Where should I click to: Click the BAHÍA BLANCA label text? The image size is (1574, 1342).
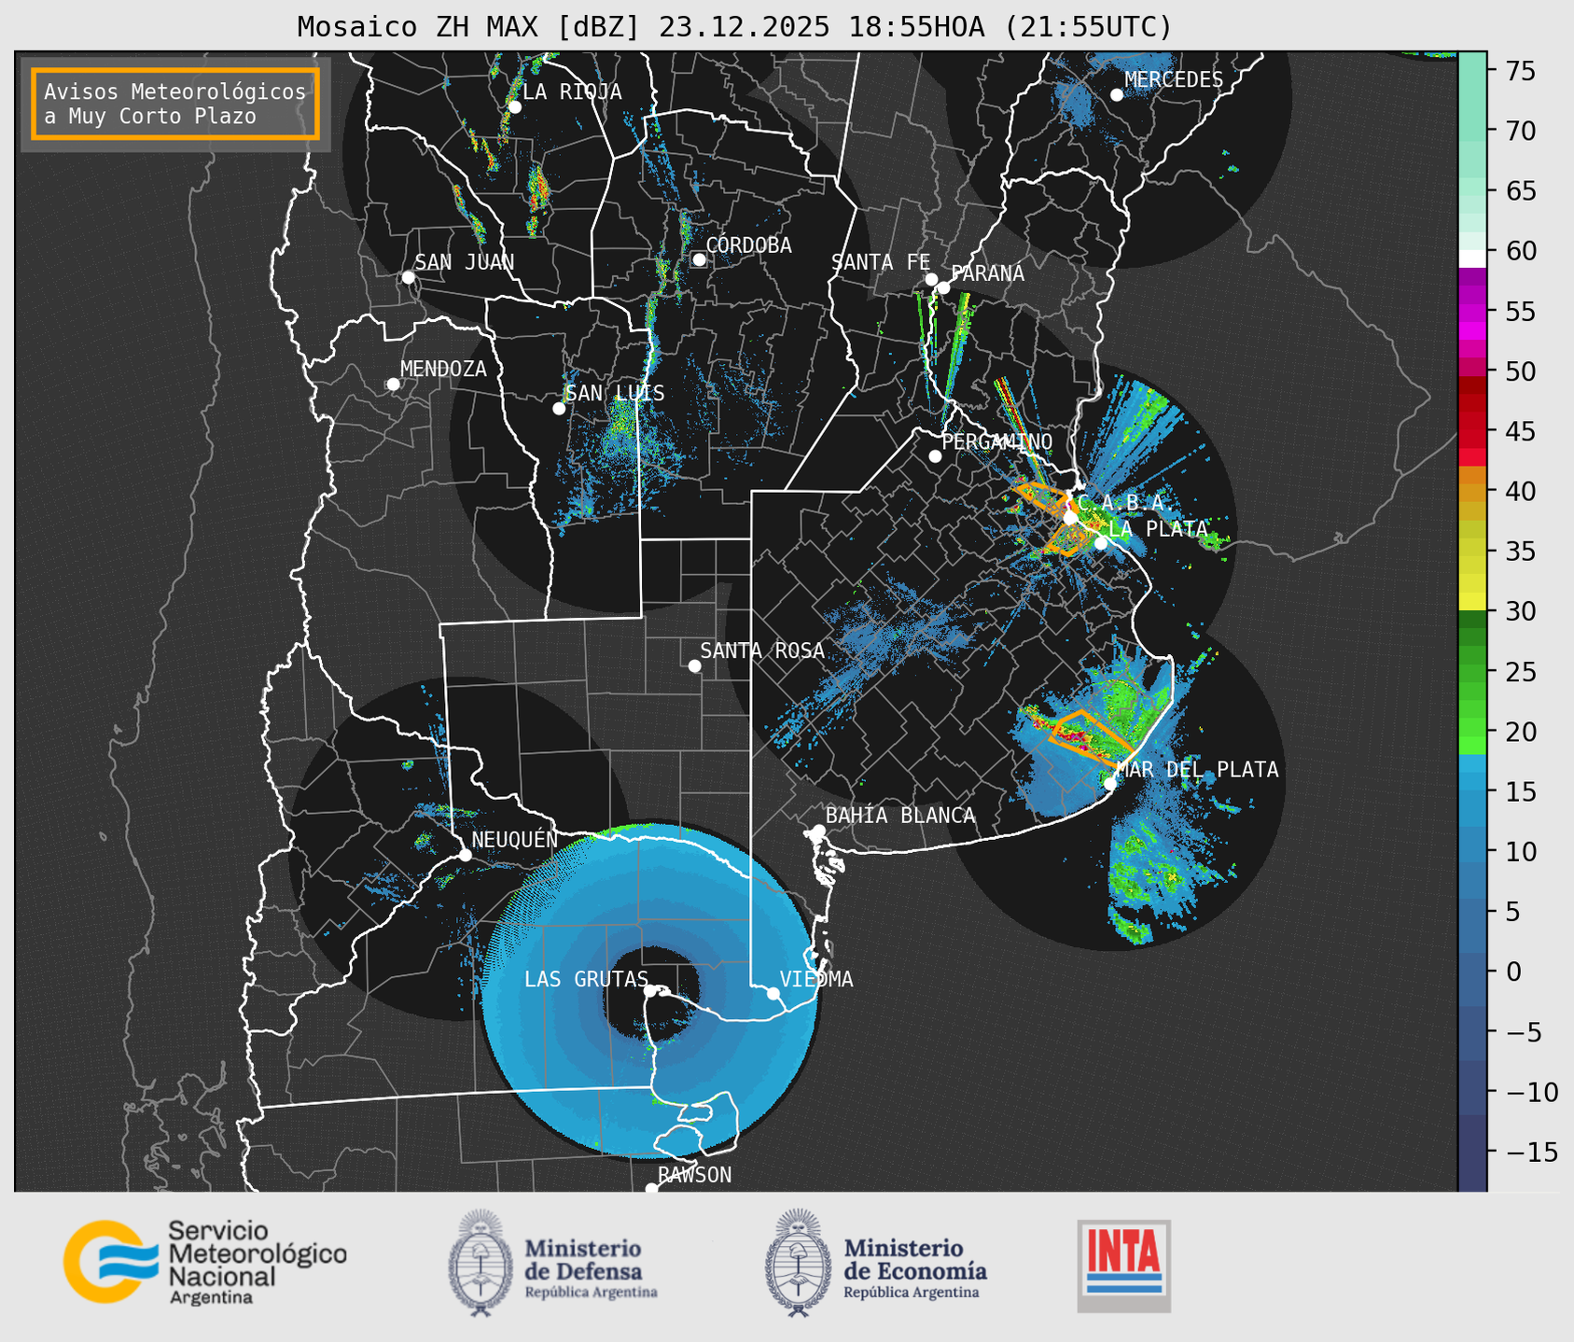[x=900, y=815]
